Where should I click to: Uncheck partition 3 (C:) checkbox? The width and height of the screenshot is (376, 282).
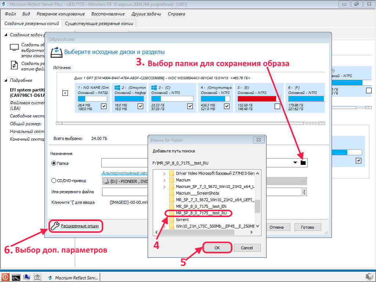pyautogui.click(x=190, y=106)
